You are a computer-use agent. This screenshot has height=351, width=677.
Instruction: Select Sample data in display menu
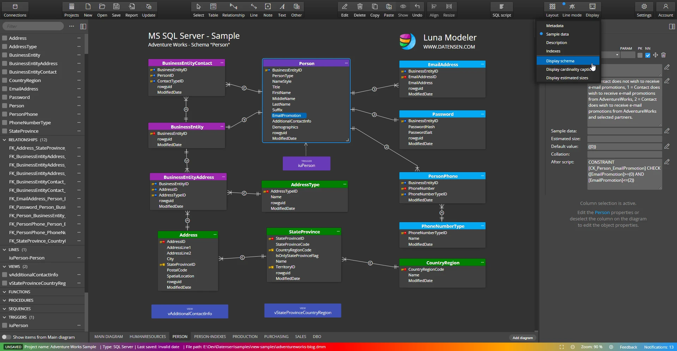pyautogui.click(x=568, y=34)
